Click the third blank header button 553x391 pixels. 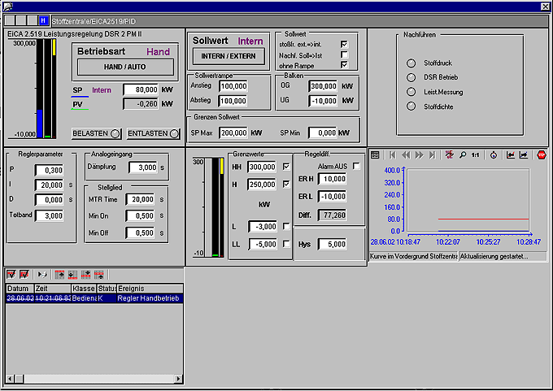pyautogui.click(x=32, y=21)
